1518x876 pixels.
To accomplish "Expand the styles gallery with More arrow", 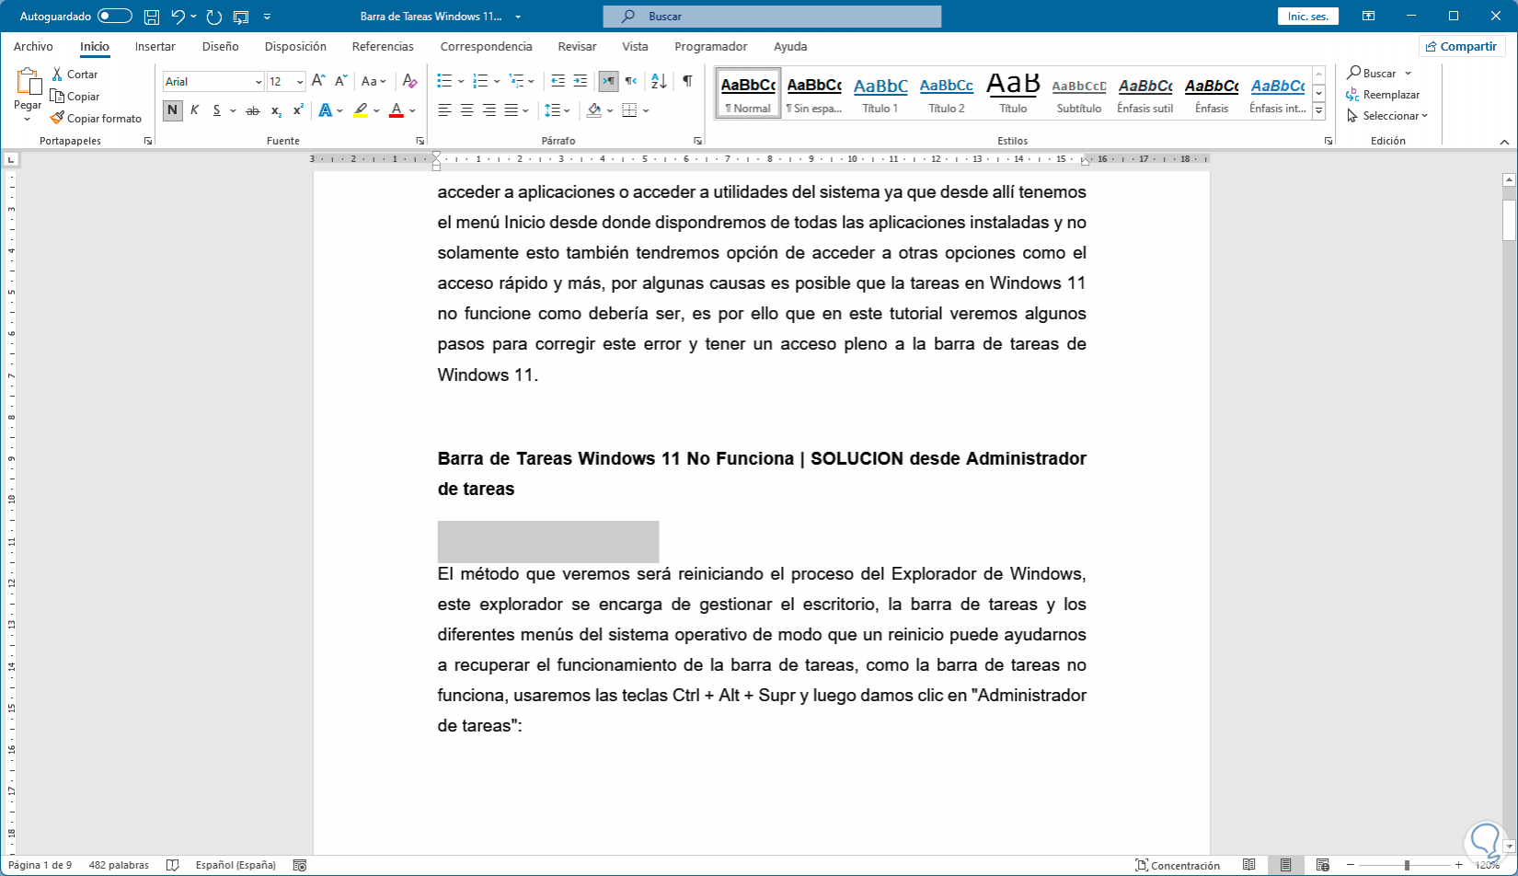I will tap(1318, 110).
